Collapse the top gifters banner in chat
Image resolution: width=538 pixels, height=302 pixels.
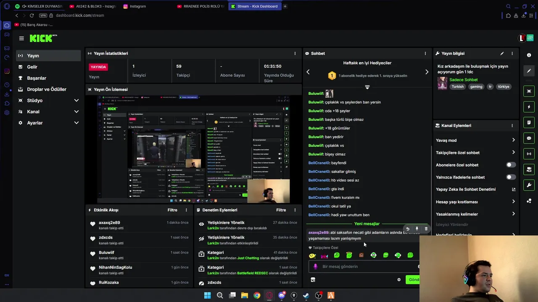[x=367, y=87]
